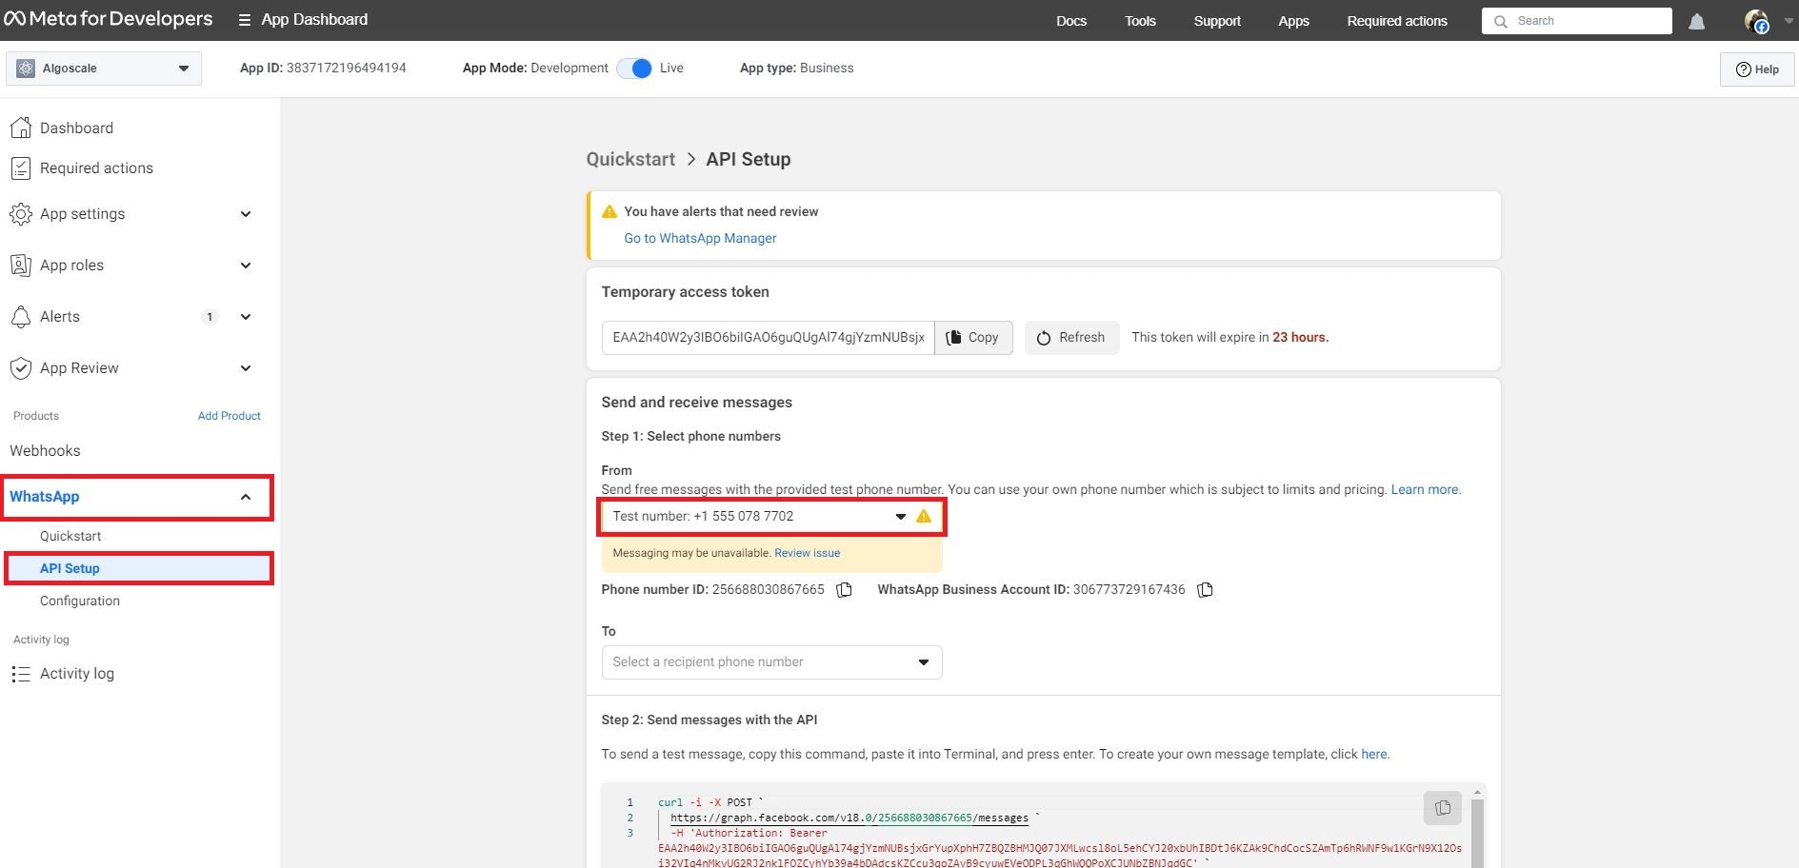Copy the WhatsApp Business Account ID
The image size is (1799, 868).
click(x=1205, y=590)
